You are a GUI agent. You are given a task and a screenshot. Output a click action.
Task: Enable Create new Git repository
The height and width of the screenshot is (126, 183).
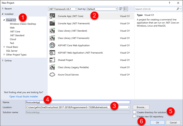(x=135, y=116)
